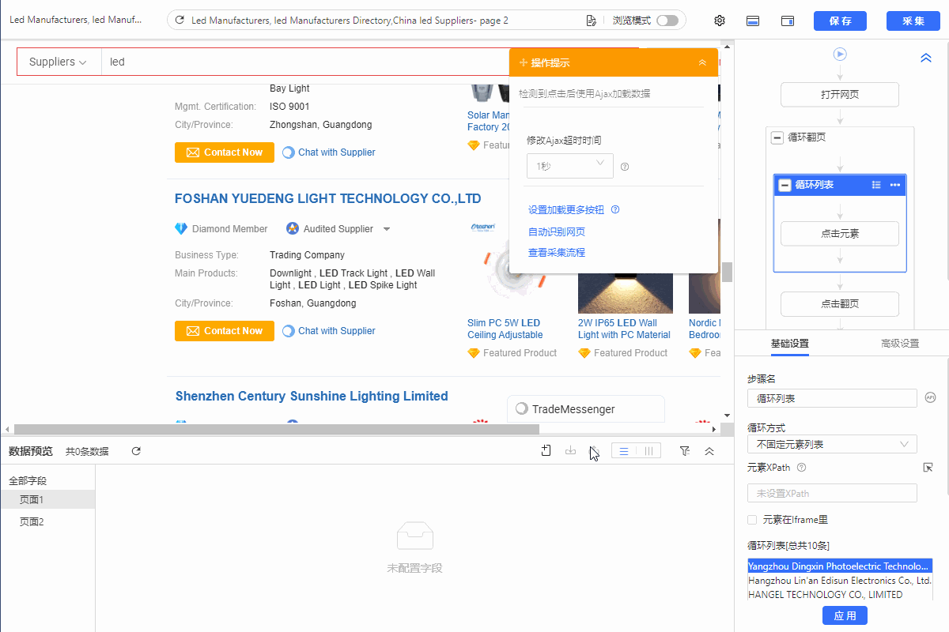Switch to the 基础设置 tab
The image size is (949, 632).
pos(790,344)
